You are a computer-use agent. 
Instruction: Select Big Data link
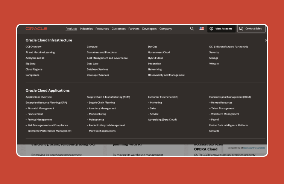(x=30, y=64)
